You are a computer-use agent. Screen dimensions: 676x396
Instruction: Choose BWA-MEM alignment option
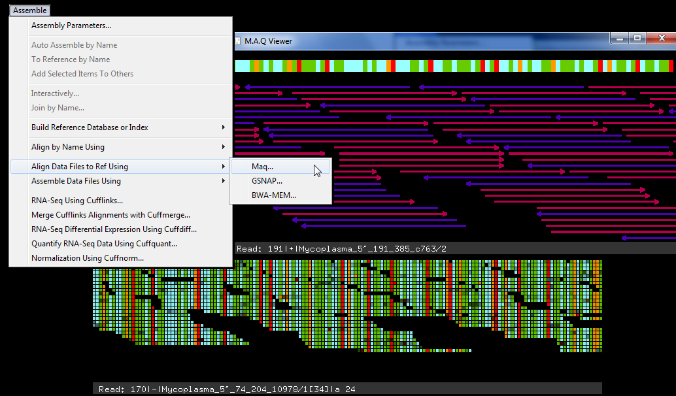pos(273,195)
